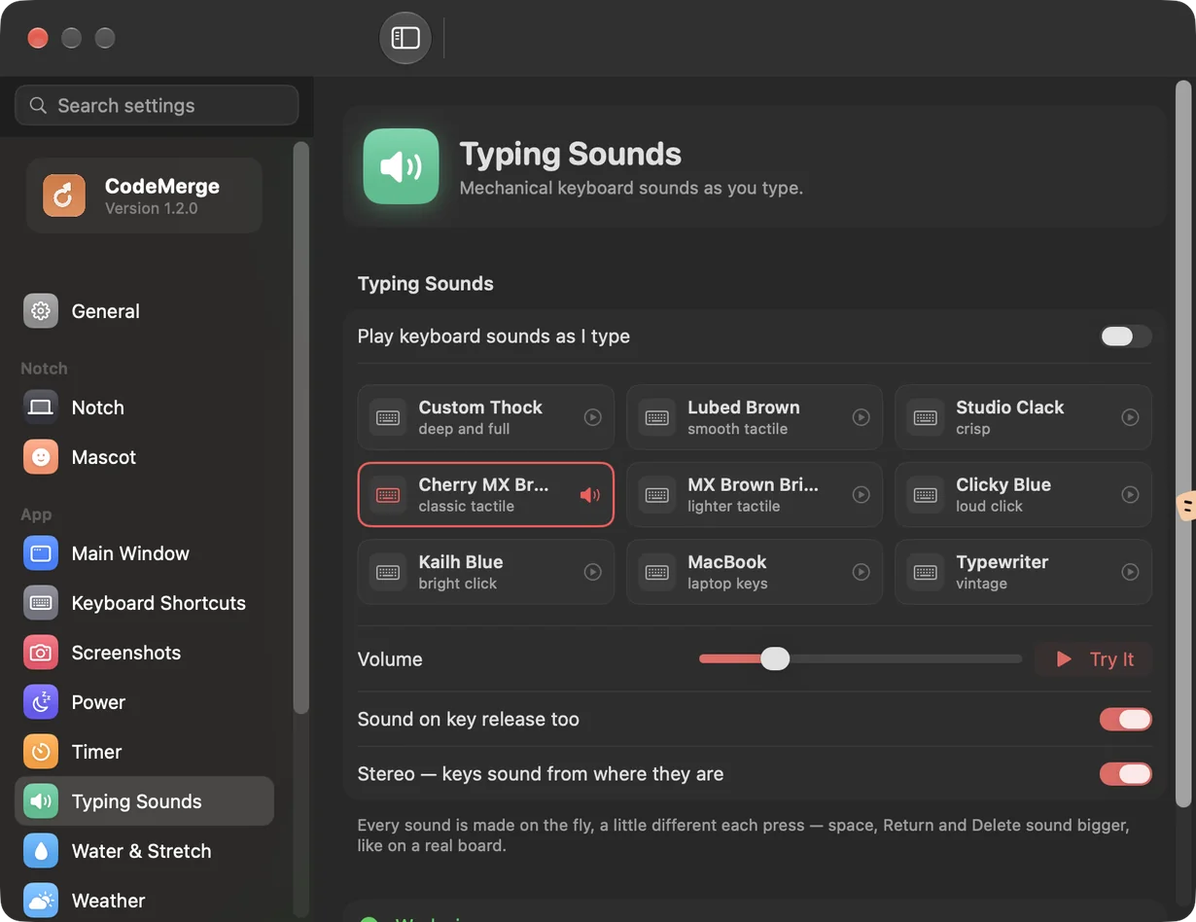Preview the Kailh Blue sound
Viewport: 1196px width, 922px height.
592,572
